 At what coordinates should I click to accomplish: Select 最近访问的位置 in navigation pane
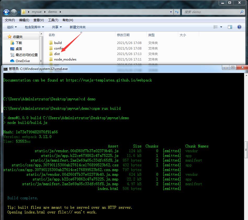point(27,55)
